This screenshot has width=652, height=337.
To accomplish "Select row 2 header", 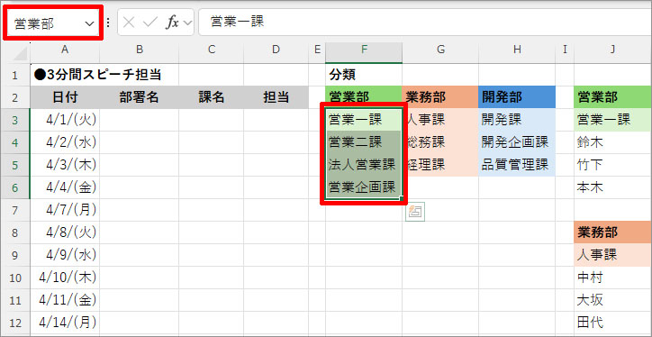I will (x=15, y=98).
